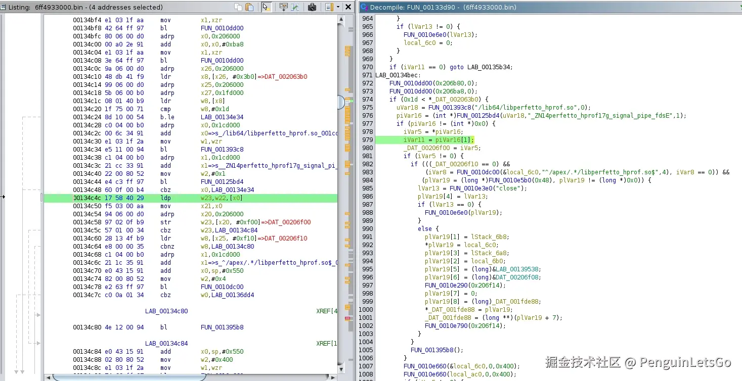Click '*_DAT_001fde88 = plVar19;' decompiler line
This screenshot has height=381, width=742.
[x=469, y=310]
